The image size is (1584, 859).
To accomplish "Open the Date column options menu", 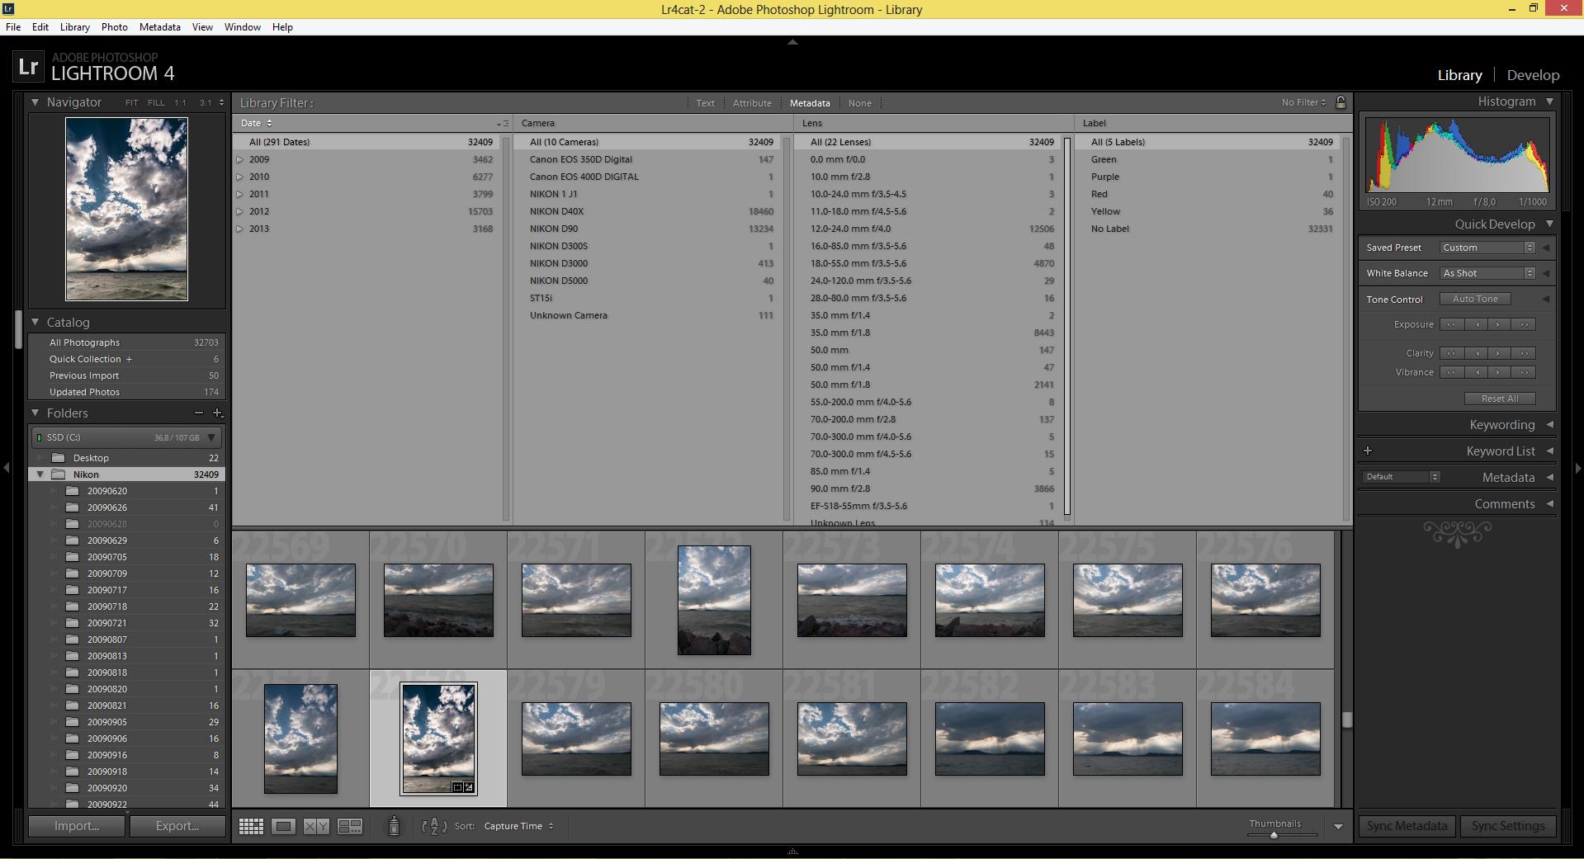I will [x=502, y=123].
